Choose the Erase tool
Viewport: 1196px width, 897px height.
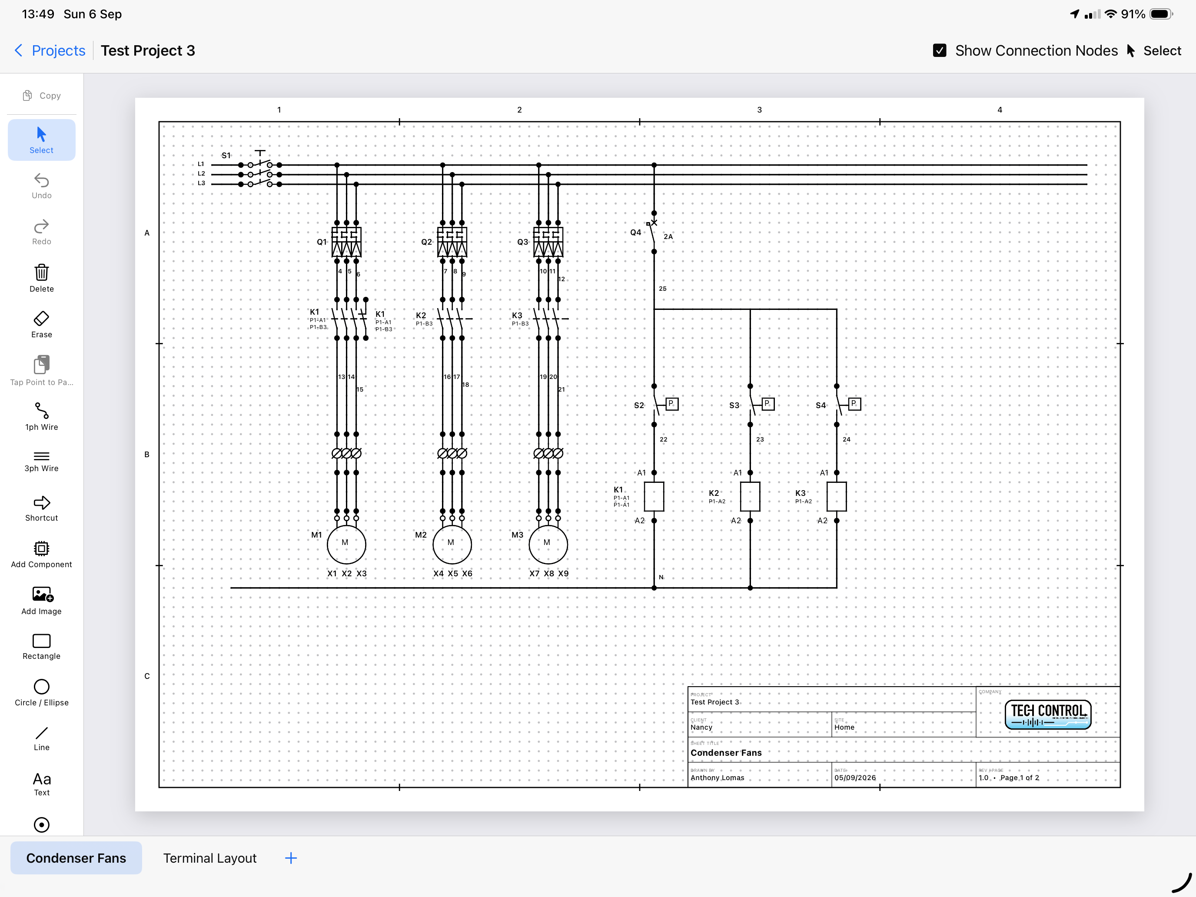coord(42,324)
